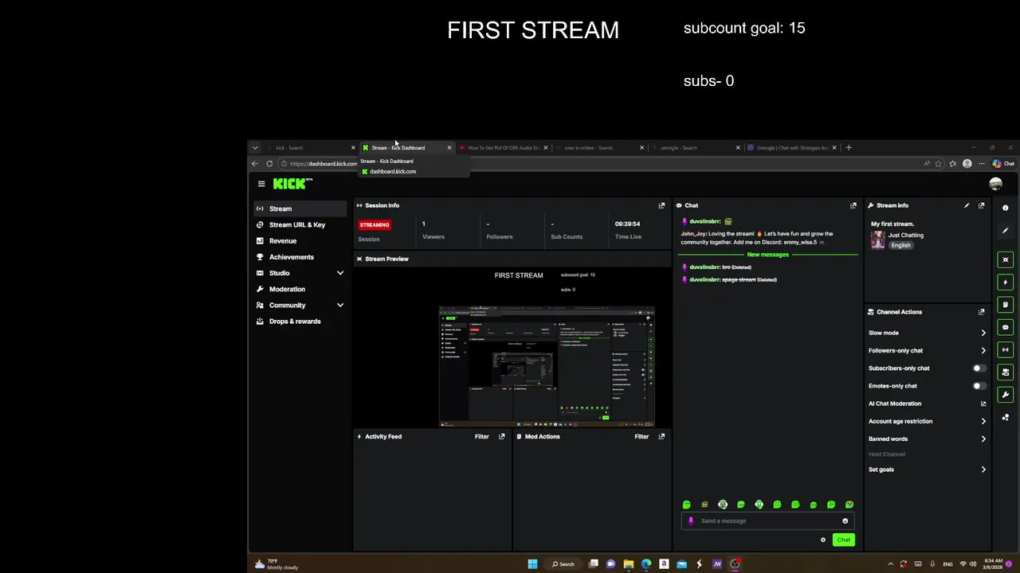Viewport: 1020px width, 573px height.
Task: Open Activity Feed Filter
Action: coord(481,436)
